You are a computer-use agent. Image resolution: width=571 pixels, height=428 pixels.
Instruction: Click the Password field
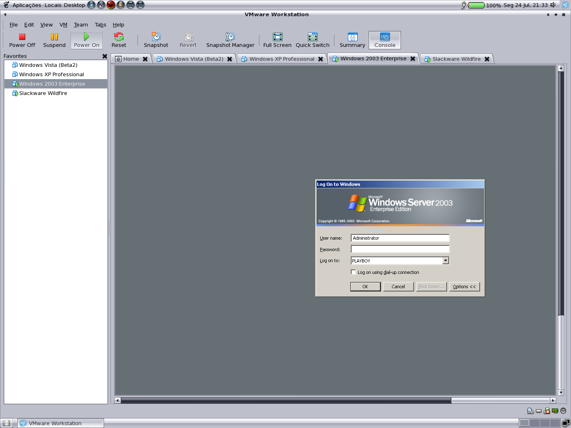(x=400, y=249)
